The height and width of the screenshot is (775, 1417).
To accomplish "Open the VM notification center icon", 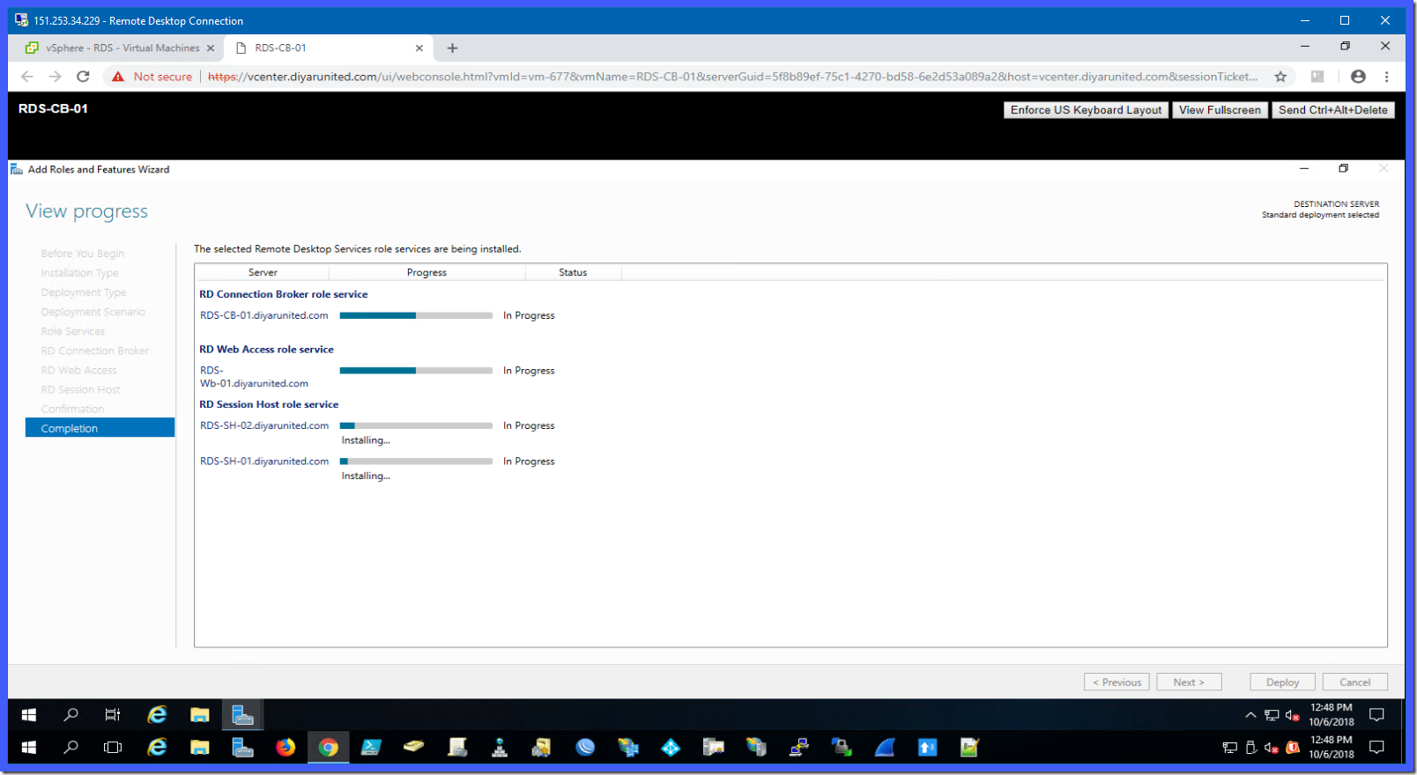I will point(1376,715).
